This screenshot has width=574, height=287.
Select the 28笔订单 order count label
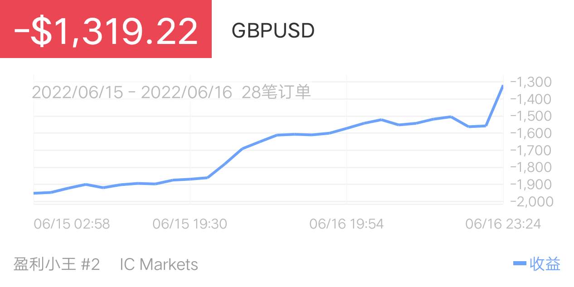tap(277, 92)
